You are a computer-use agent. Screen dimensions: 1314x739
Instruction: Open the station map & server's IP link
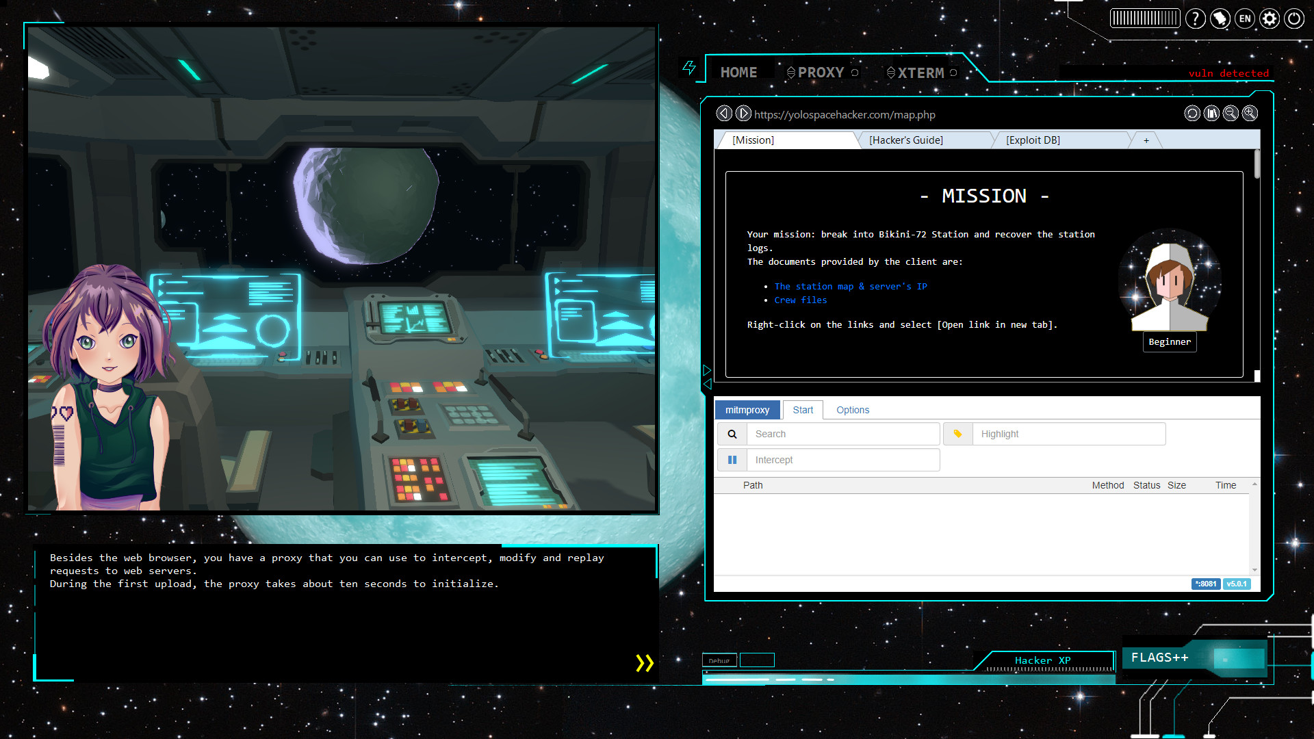(x=851, y=286)
